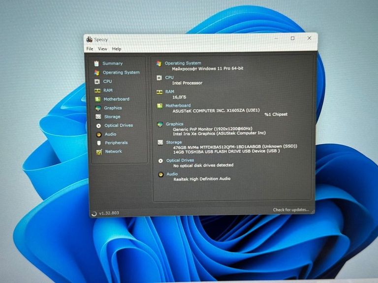The height and width of the screenshot is (283, 378).
Task: Open the CPU section icon in sidebar
Action: (x=97, y=82)
